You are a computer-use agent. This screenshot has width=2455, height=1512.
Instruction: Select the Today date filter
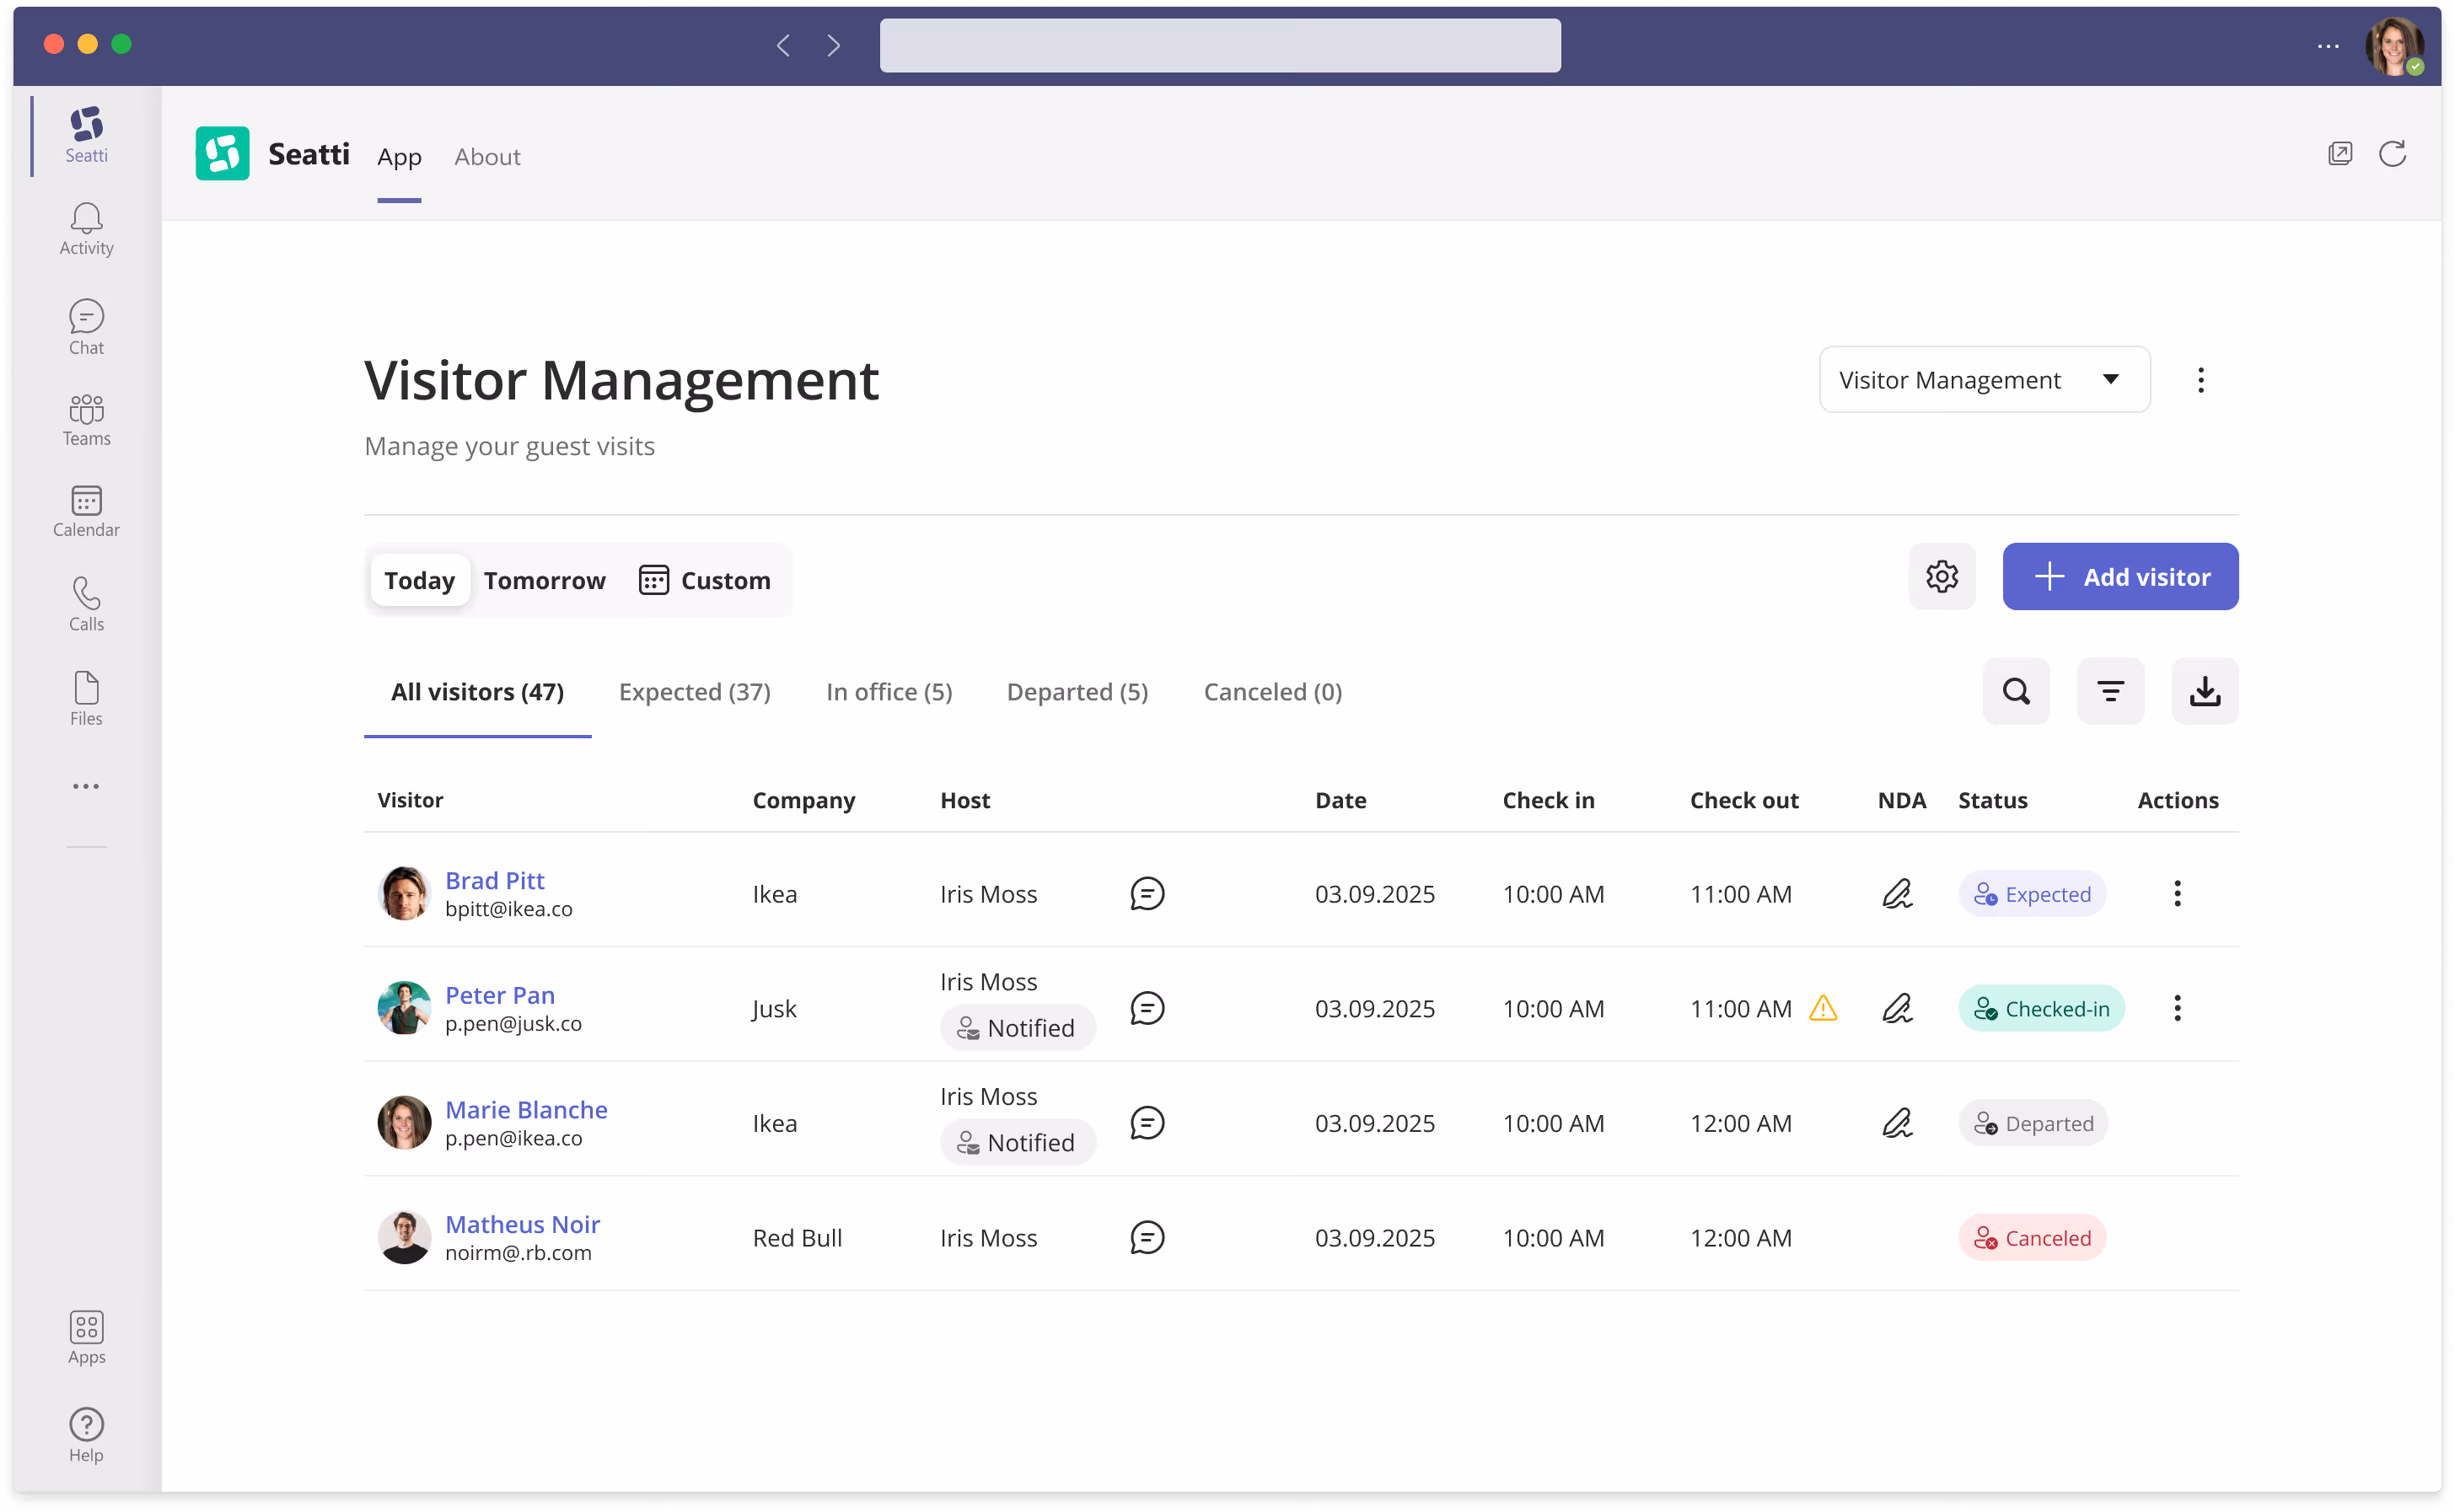[419, 580]
